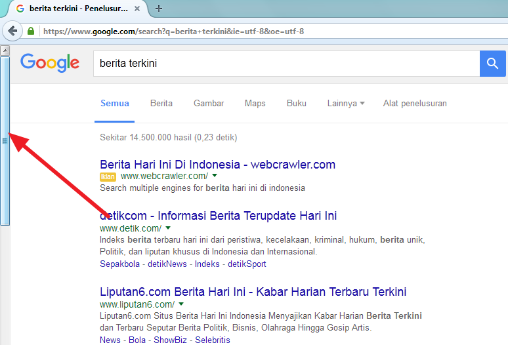Screen dimensions: 508x345
Task: Open the Selebritis sitelink
Action: pos(213,340)
